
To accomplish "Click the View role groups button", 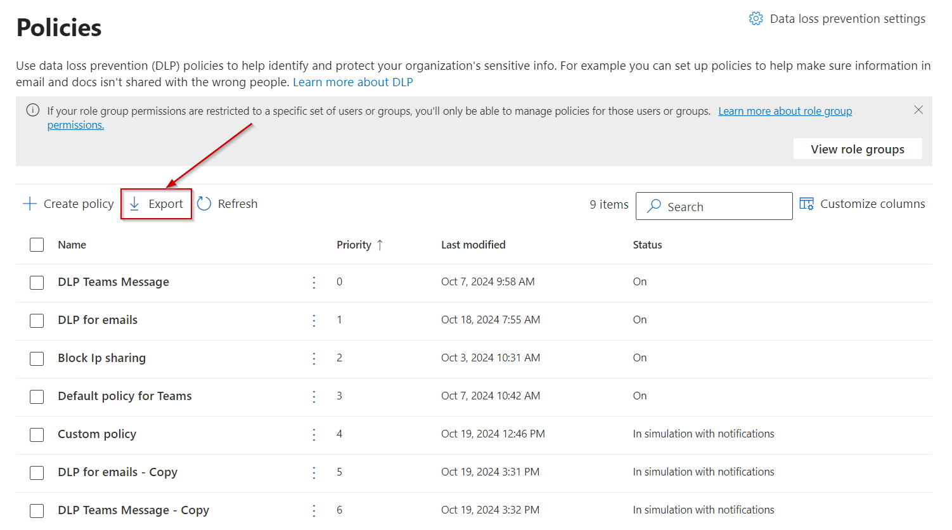I will click(858, 148).
